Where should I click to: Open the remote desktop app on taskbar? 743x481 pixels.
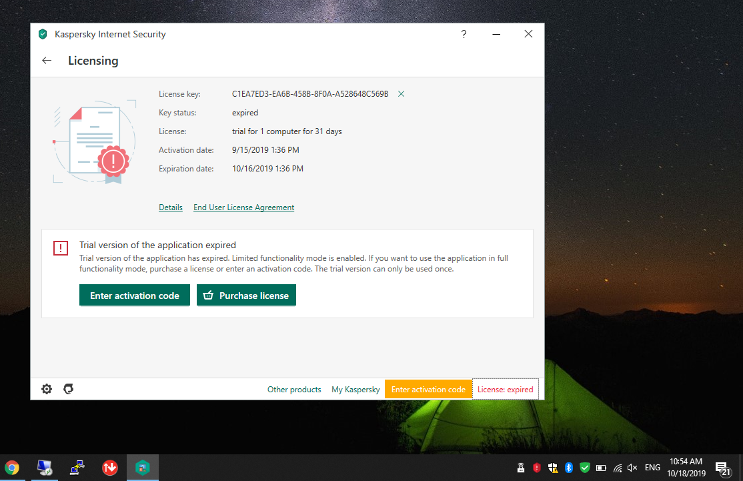click(45, 468)
